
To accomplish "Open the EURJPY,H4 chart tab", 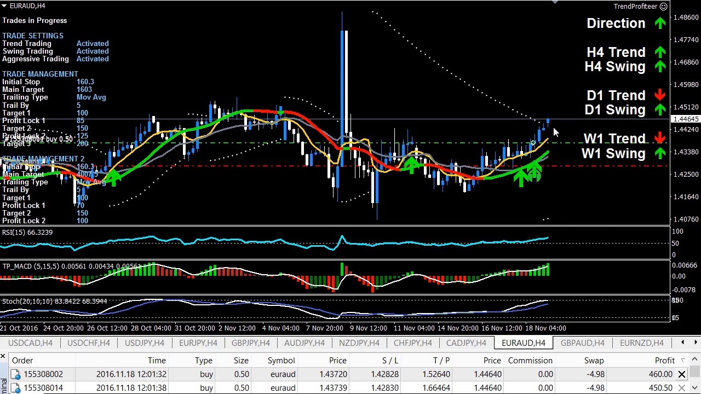I will (x=198, y=343).
